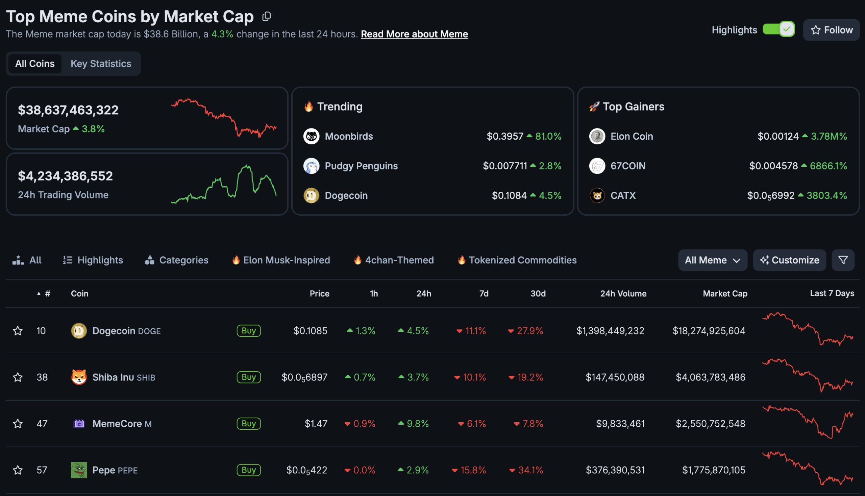Click the CATX fox coin icon
The height and width of the screenshot is (496, 865).
coord(597,195)
